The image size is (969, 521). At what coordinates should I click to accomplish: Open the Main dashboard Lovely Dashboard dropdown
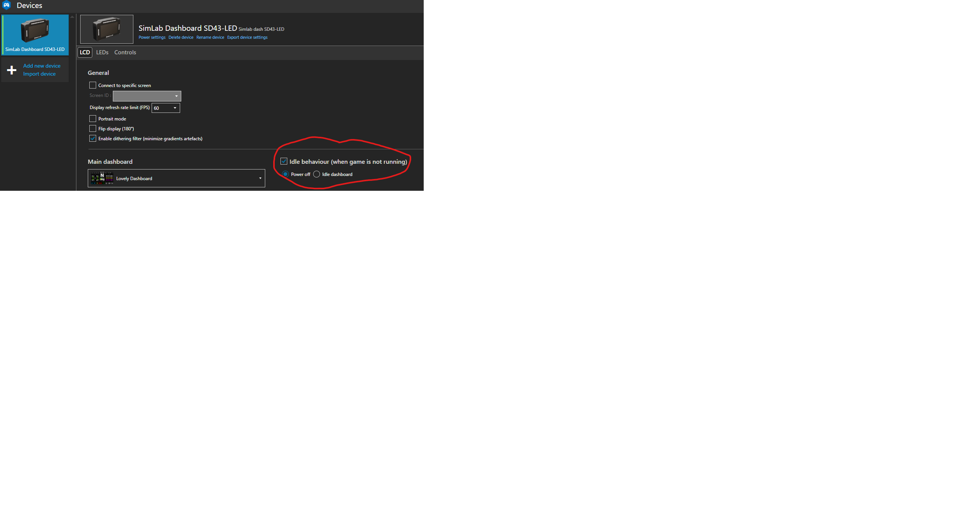point(176,178)
